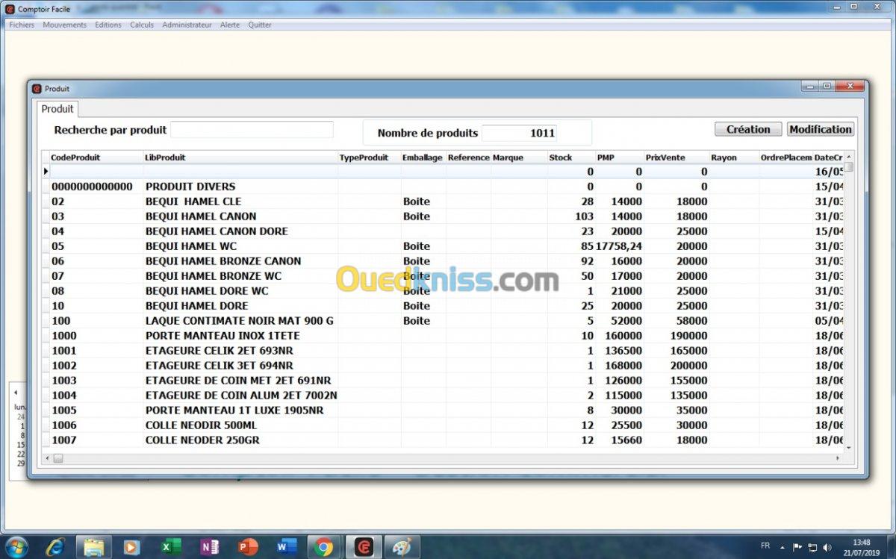Open Internet Explorer from the taskbar
The width and height of the screenshot is (896, 559).
click(x=55, y=547)
